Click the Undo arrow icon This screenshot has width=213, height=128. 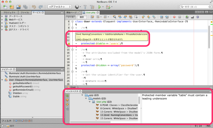coord(34,7)
